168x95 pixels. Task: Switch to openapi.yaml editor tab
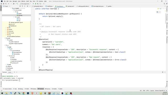click(x=71, y=6)
